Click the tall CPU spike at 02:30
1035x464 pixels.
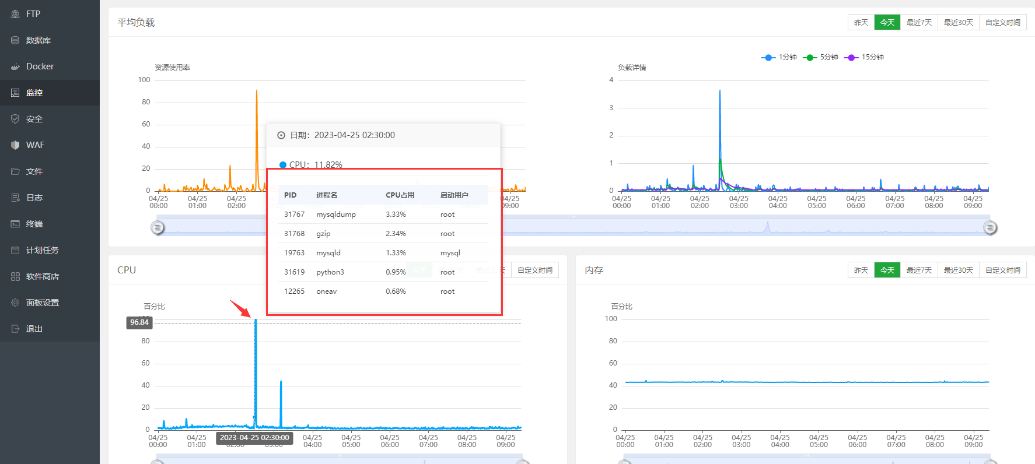pyautogui.click(x=256, y=373)
